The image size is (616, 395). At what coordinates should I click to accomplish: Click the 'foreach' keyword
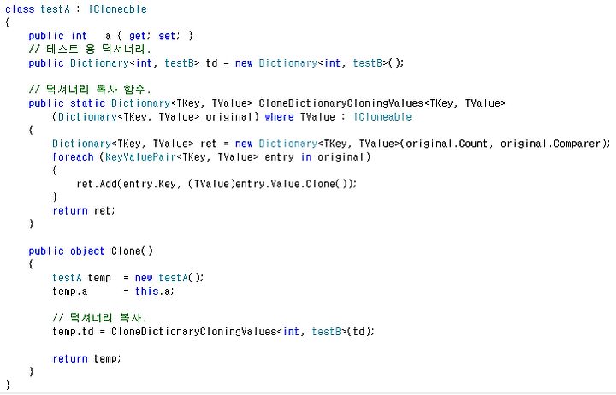73,157
